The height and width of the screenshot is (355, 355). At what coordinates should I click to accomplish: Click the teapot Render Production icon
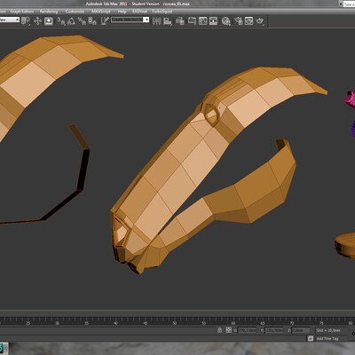(x=260, y=20)
